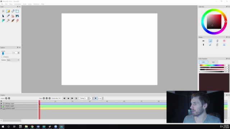Jump to start of animation
Viewport: 230px width, 129px height.
pos(64,99)
